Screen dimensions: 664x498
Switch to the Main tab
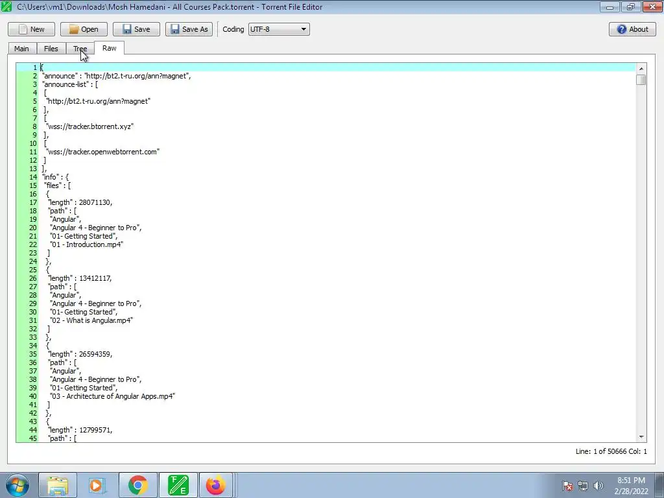click(21, 49)
